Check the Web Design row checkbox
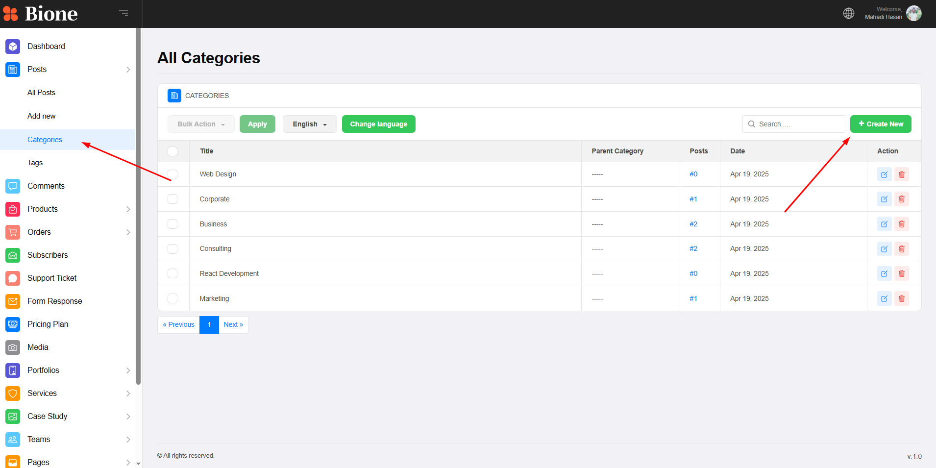936x468 pixels. coord(172,174)
